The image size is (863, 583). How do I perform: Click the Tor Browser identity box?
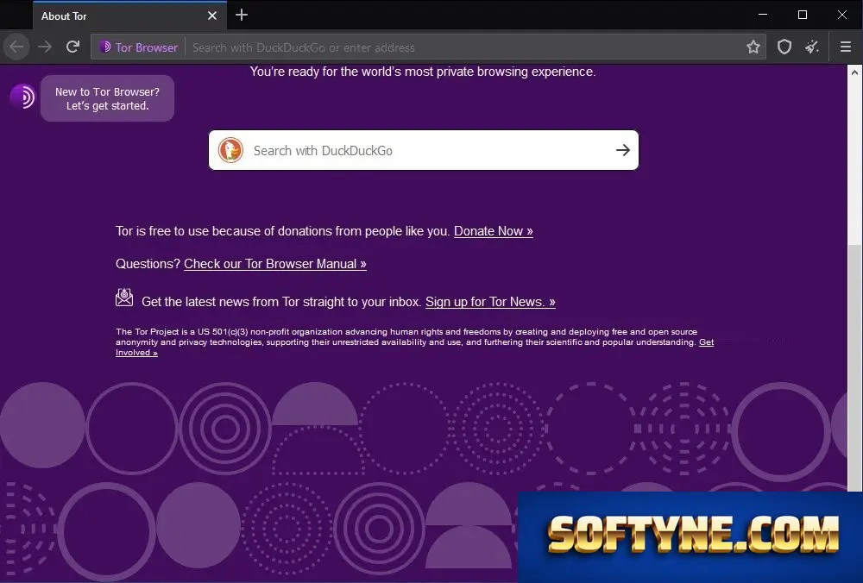[139, 47]
